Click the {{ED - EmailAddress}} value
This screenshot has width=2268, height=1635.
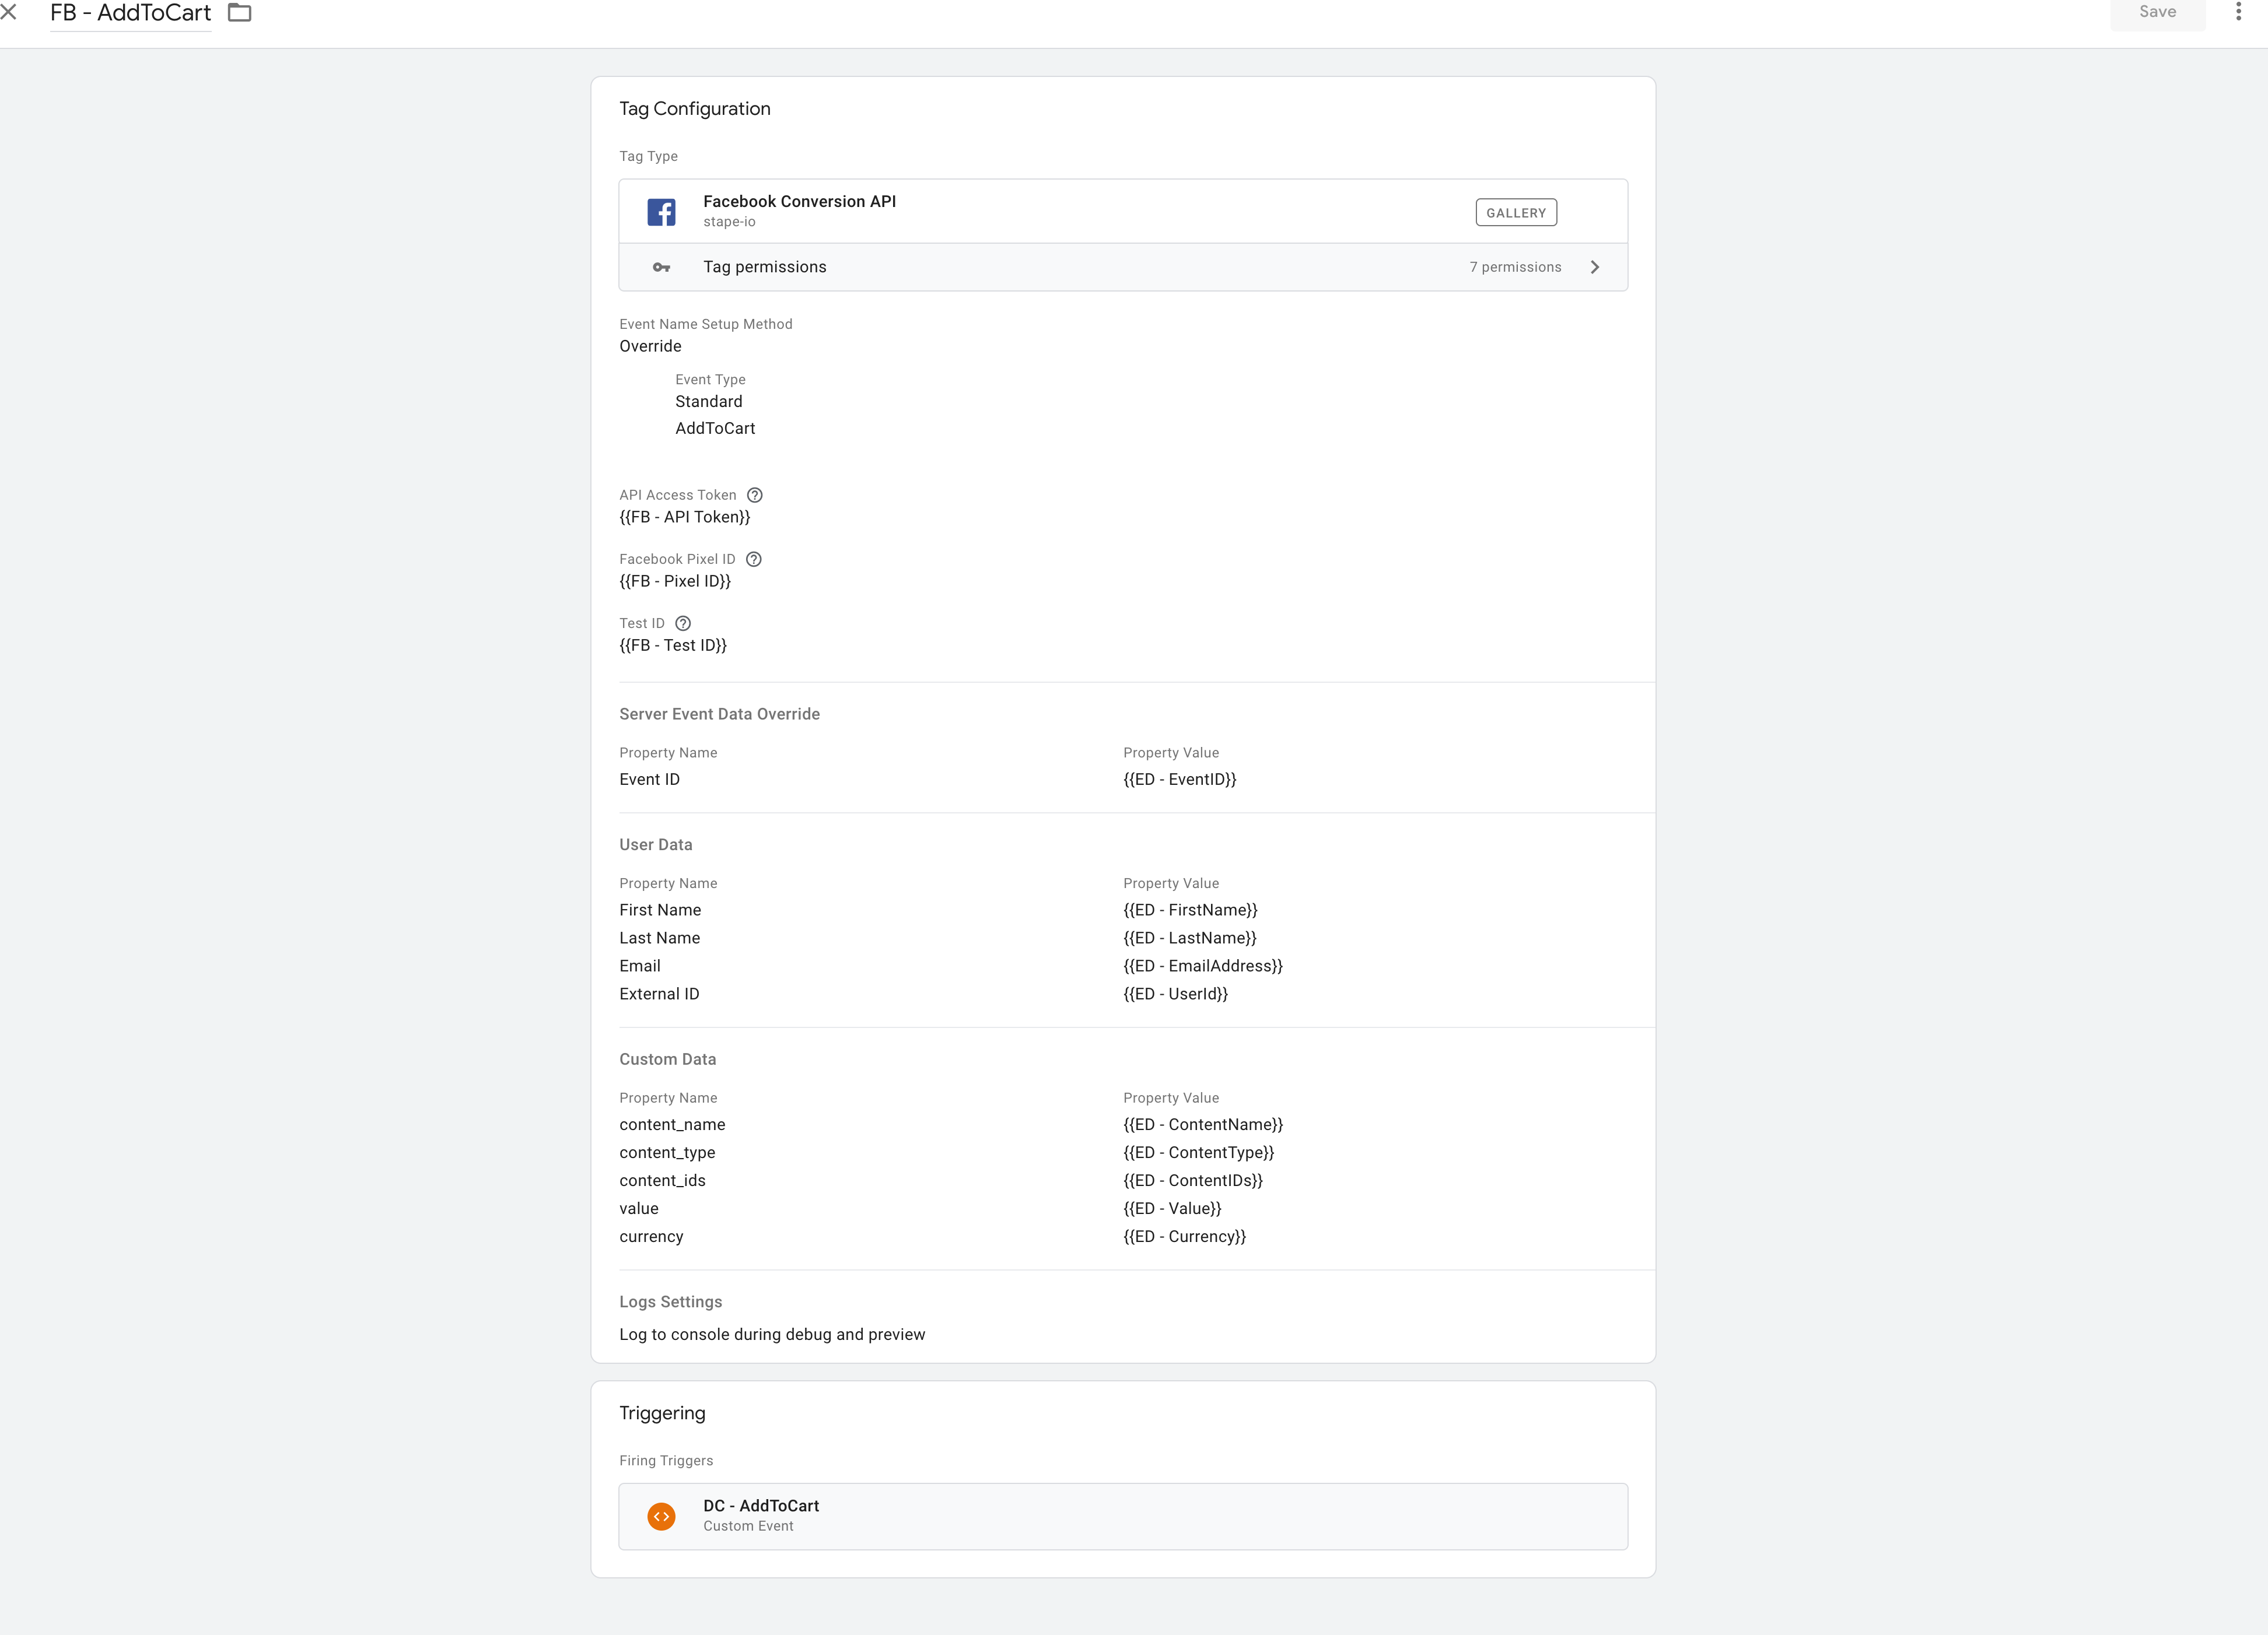(x=1202, y=966)
